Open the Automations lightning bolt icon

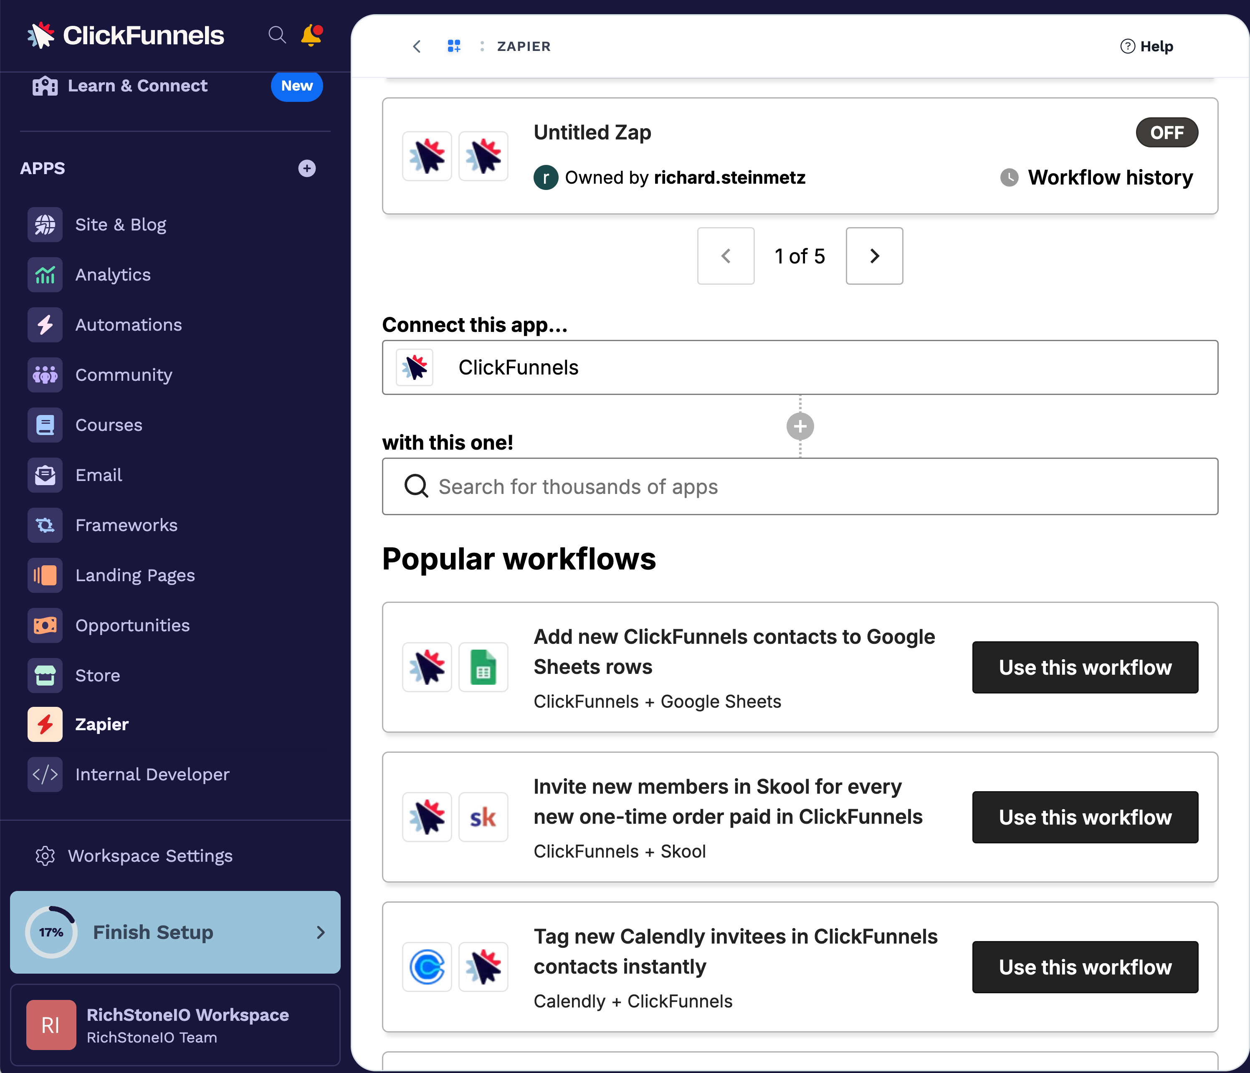click(45, 325)
